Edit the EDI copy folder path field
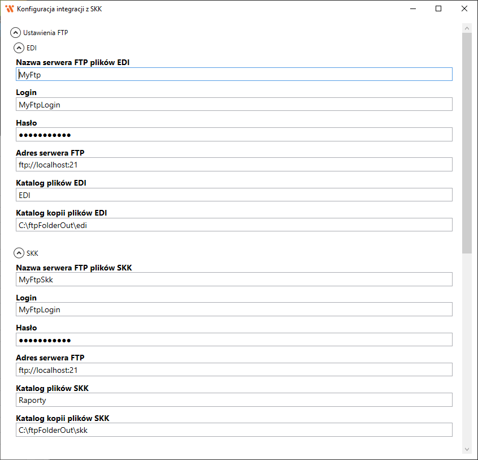The height and width of the screenshot is (460, 478). click(234, 225)
